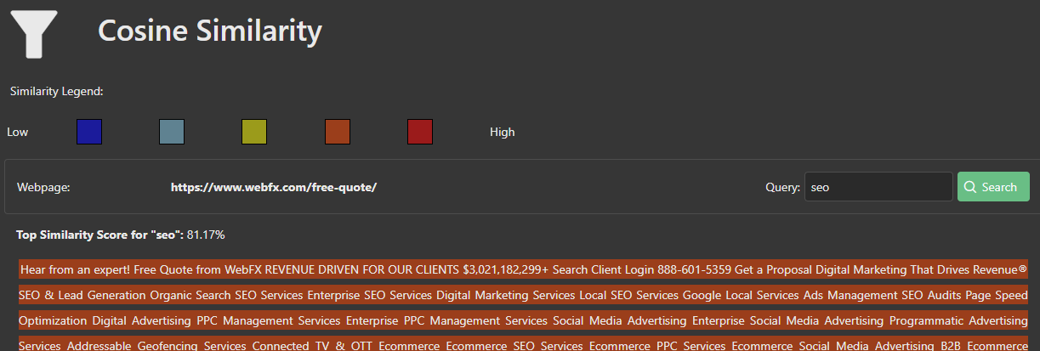
Task: Select the olive yellow similarity swatch
Action: [x=254, y=132]
